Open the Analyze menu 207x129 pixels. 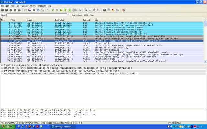[x=33, y=6]
